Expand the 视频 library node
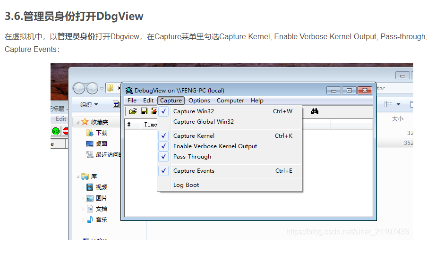The width and height of the screenshot is (427, 253). pyautogui.click(x=83, y=187)
